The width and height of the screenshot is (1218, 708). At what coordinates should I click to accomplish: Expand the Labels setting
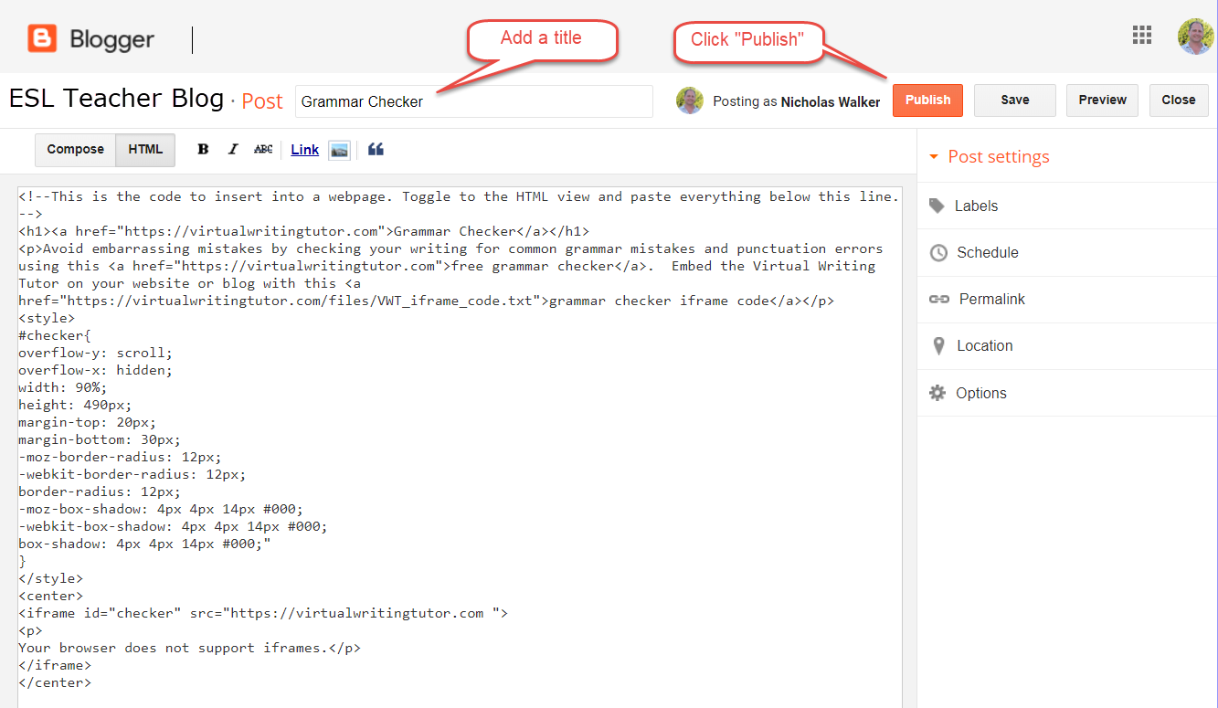tap(1067, 206)
